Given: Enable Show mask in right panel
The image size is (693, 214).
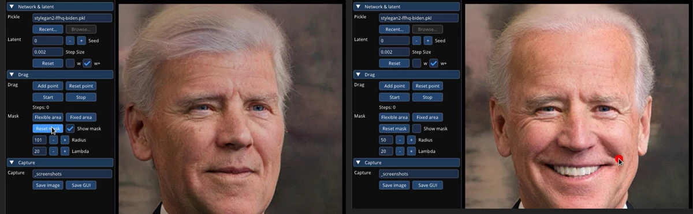Looking at the screenshot, I should (x=416, y=129).
